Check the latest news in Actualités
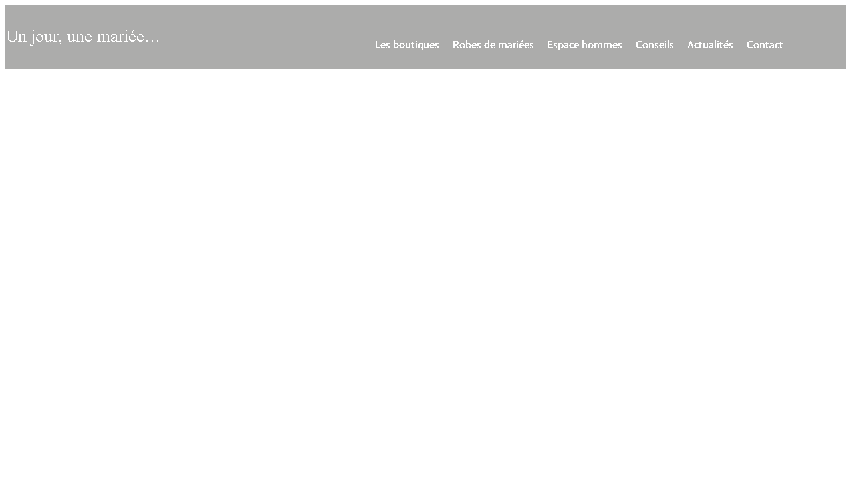The width and height of the screenshot is (851, 478). [x=709, y=44]
